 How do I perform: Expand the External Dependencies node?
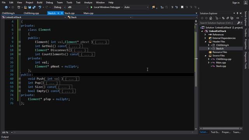click(x=205, y=38)
